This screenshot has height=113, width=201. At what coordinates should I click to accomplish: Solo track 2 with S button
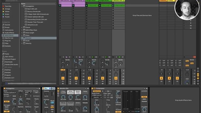(x=76, y=81)
